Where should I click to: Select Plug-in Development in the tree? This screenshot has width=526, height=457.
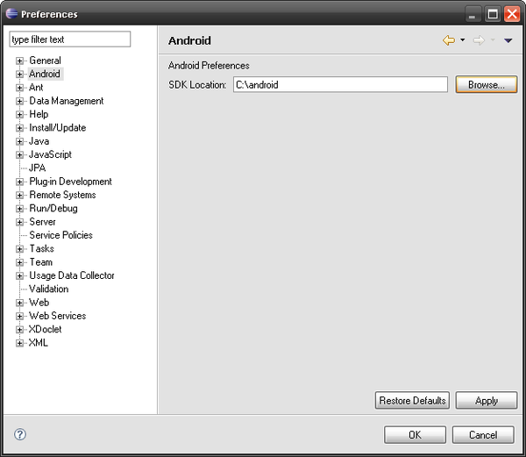tap(70, 182)
